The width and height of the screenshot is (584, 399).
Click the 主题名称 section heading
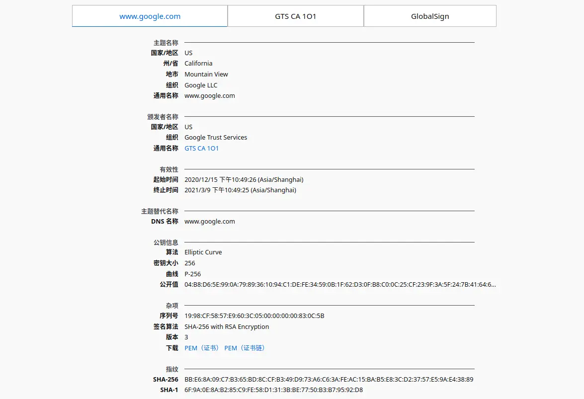[166, 43]
